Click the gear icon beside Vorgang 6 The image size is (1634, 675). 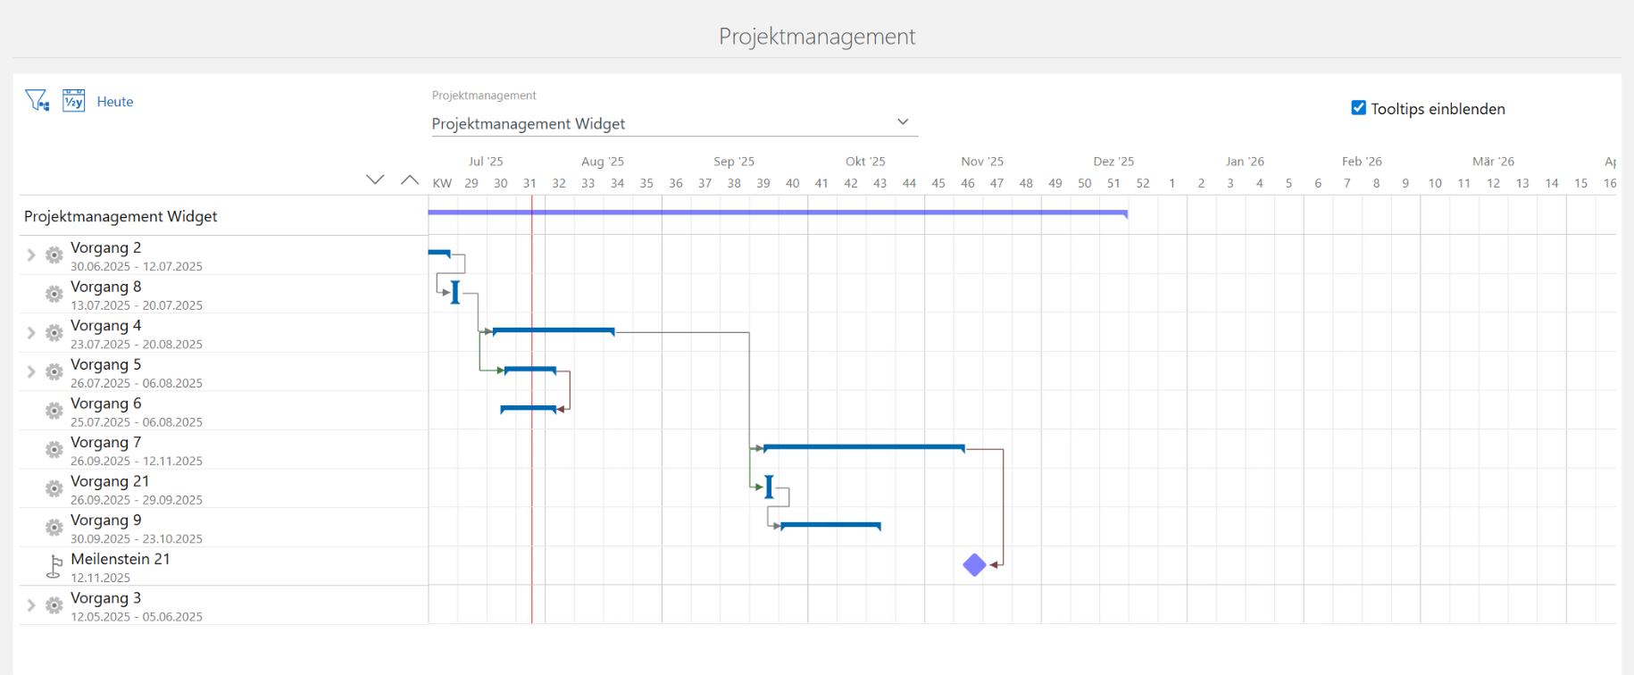(x=54, y=412)
